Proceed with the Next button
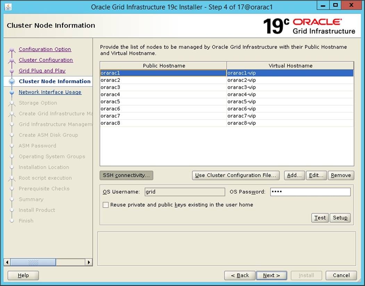The width and height of the screenshot is (365, 286). coord(272,276)
